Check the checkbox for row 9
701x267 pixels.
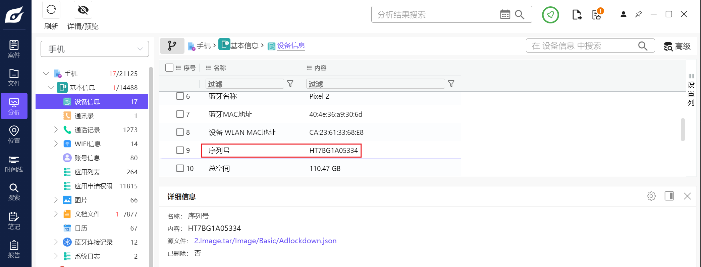180,150
